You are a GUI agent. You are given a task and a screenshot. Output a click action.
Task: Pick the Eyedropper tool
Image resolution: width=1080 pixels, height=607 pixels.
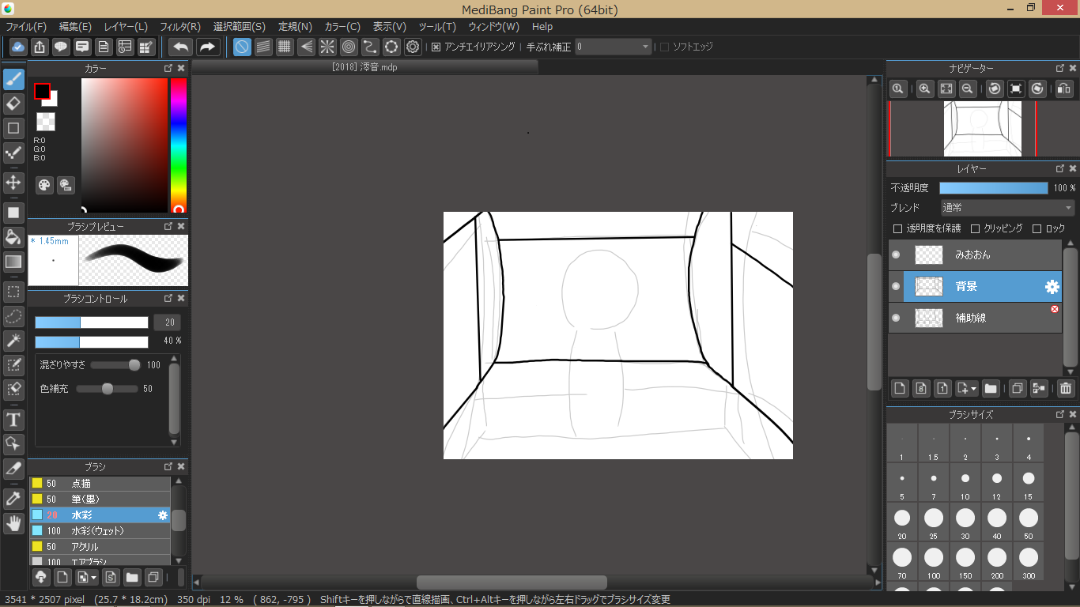point(13,499)
